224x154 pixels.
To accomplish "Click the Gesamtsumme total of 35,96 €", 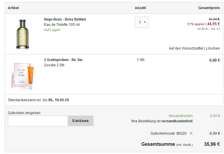I will tap(212, 144).
